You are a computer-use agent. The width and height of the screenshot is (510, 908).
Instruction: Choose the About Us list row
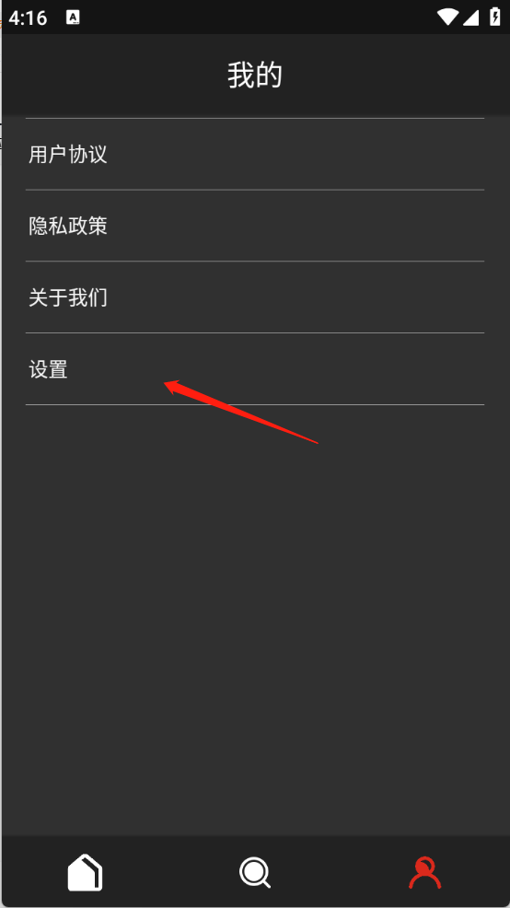[x=255, y=297]
